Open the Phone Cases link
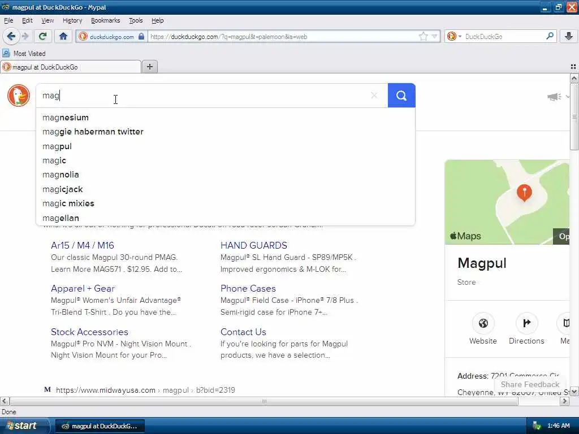579x434 pixels. coord(248,289)
